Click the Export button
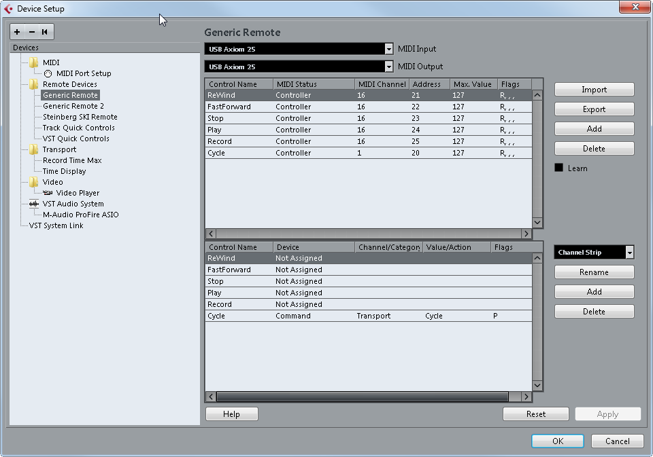 tap(593, 109)
